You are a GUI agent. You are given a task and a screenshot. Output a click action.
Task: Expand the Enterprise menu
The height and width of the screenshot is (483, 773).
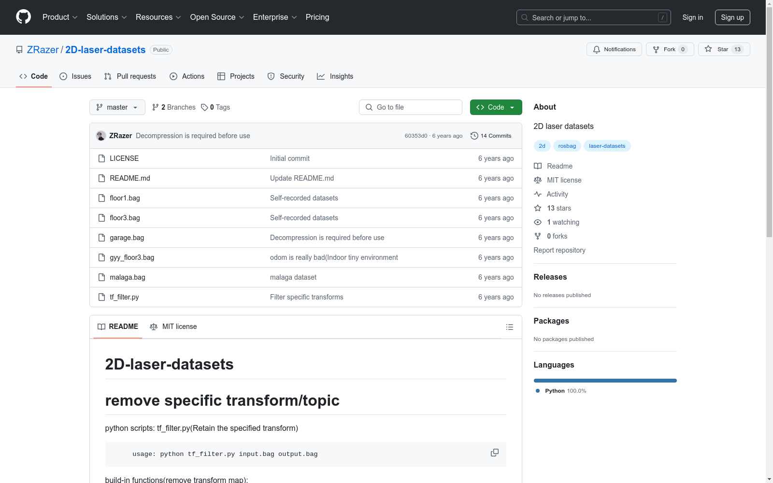(x=275, y=17)
